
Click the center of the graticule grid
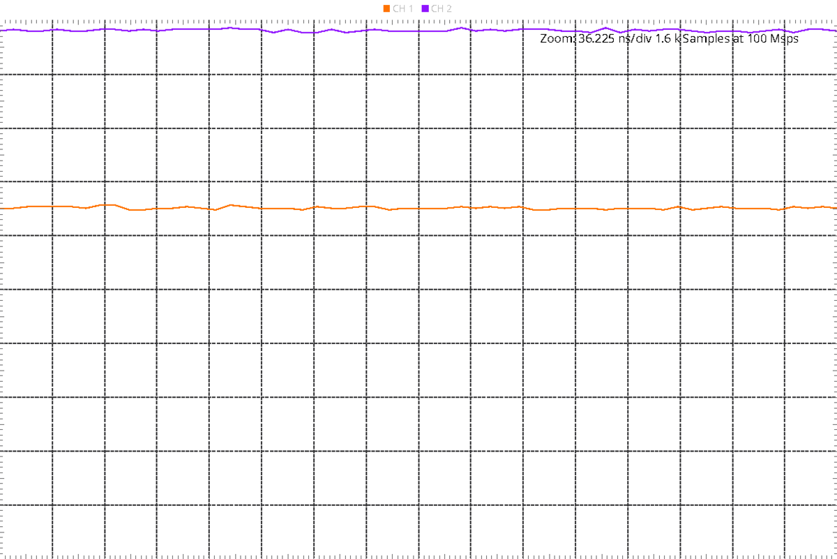[x=418, y=290]
